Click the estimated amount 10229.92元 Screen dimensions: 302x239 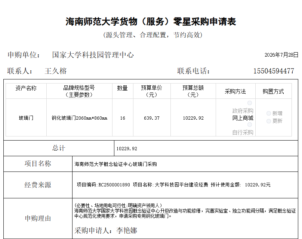tap(258, 185)
